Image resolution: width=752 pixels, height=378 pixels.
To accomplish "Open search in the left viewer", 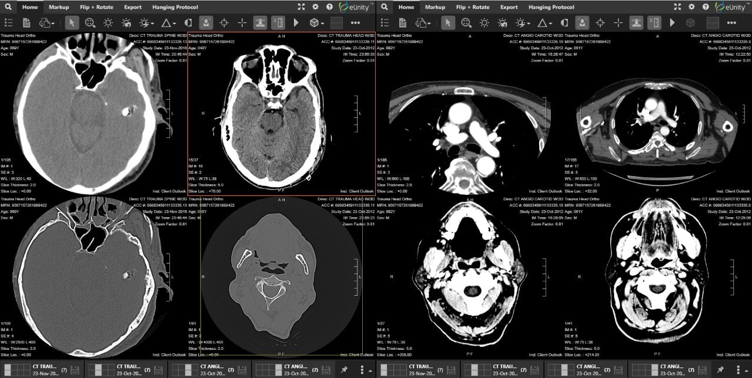I will pos(9,7).
